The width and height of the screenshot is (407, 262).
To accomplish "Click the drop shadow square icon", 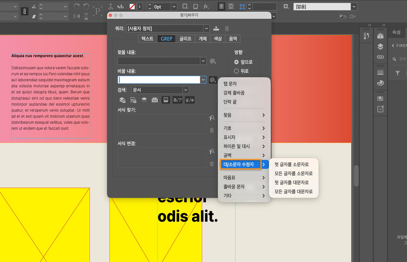I will (x=196, y=7).
